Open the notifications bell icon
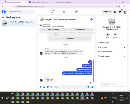Image resolution: width=130 pixels, height=104 pixels. 120,12
